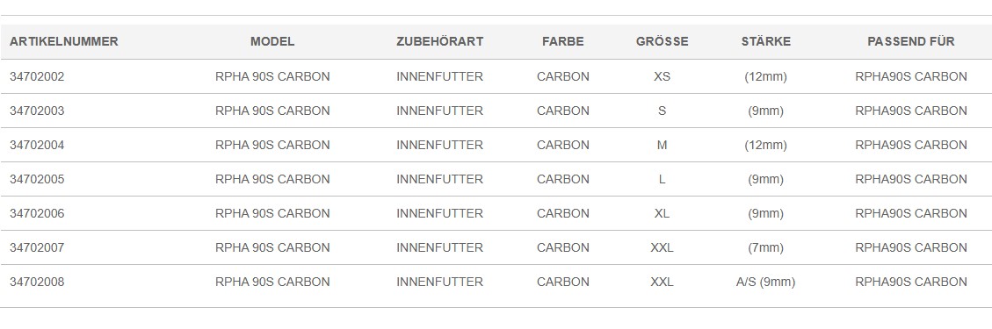Open article number 34702008

[x=37, y=282]
